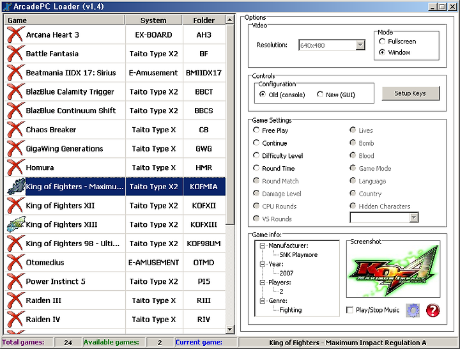Click the Current game name in status bar
The height and width of the screenshot is (349, 460).
(x=348, y=343)
